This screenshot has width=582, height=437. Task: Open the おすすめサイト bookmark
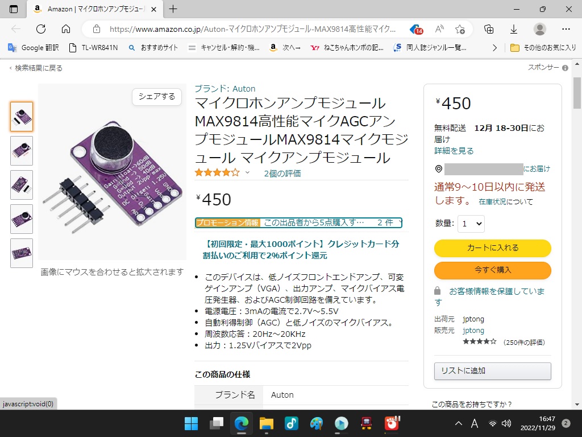coord(153,48)
